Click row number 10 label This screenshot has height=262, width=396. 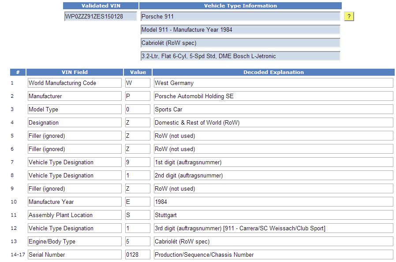coord(14,202)
